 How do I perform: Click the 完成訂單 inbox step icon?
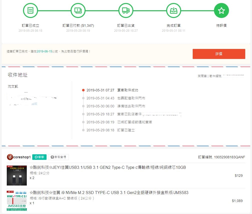(x=174, y=10)
